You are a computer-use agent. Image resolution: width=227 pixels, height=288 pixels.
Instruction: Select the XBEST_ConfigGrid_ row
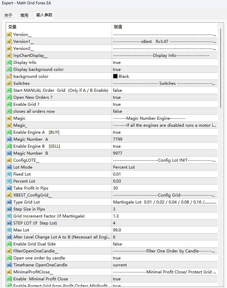pos(112,195)
